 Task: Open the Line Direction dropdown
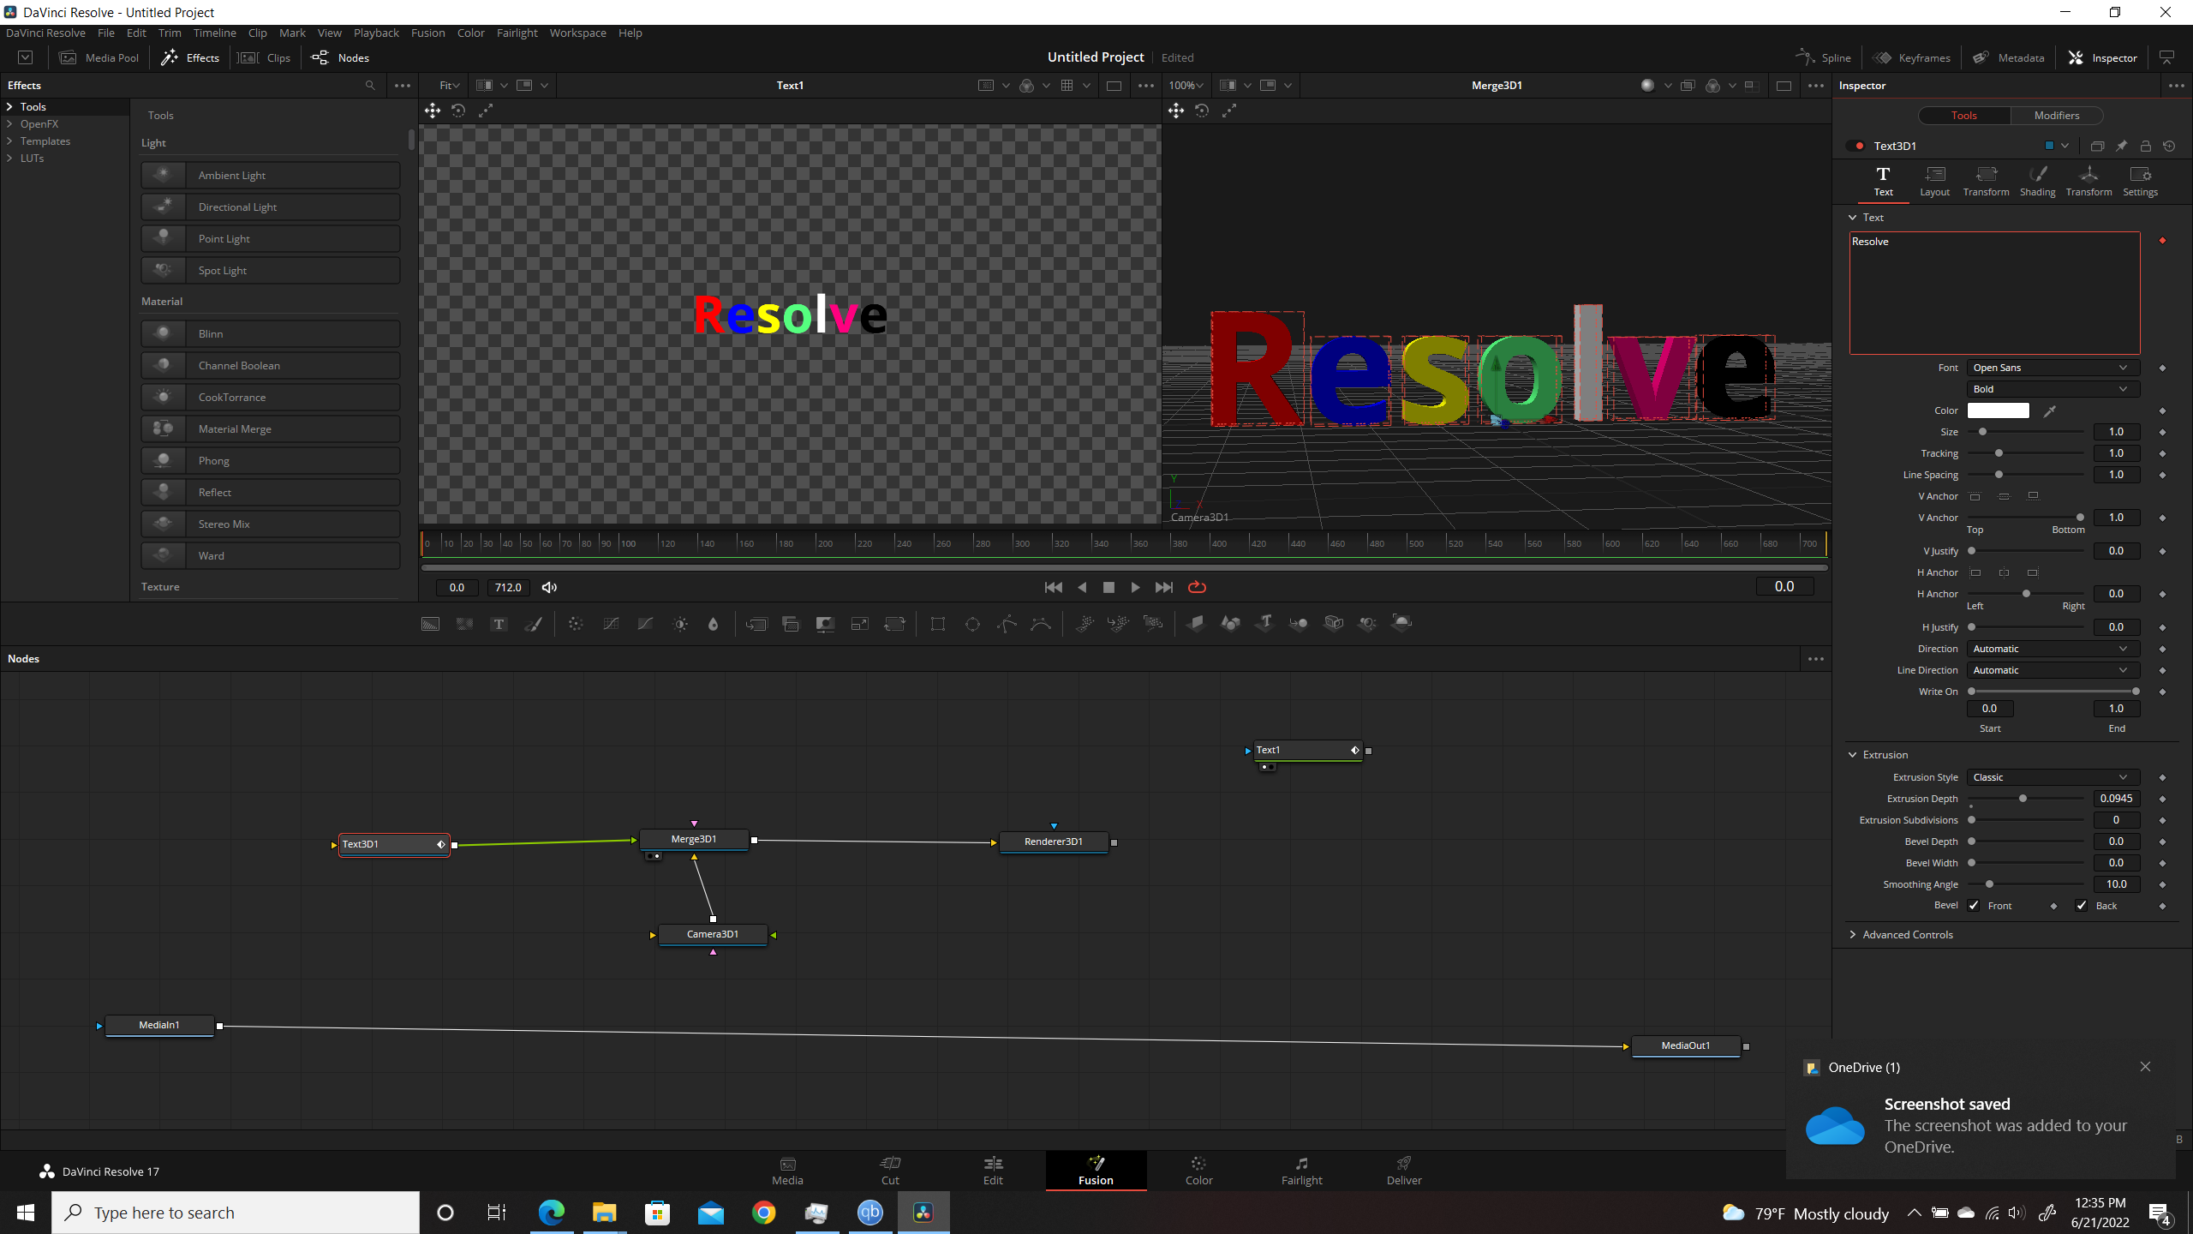(2053, 670)
